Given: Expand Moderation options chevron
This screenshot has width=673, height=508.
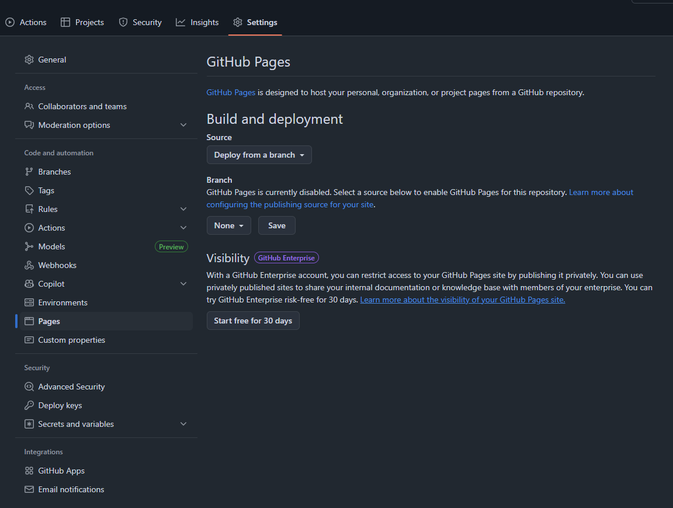Looking at the screenshot, I should pos(183,125).
